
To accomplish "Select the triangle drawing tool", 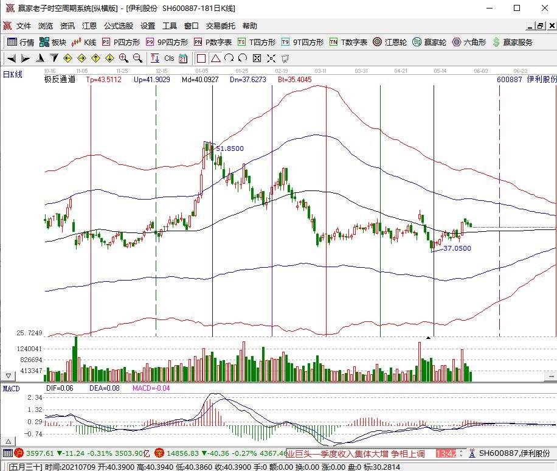I will tap(215, 58).
